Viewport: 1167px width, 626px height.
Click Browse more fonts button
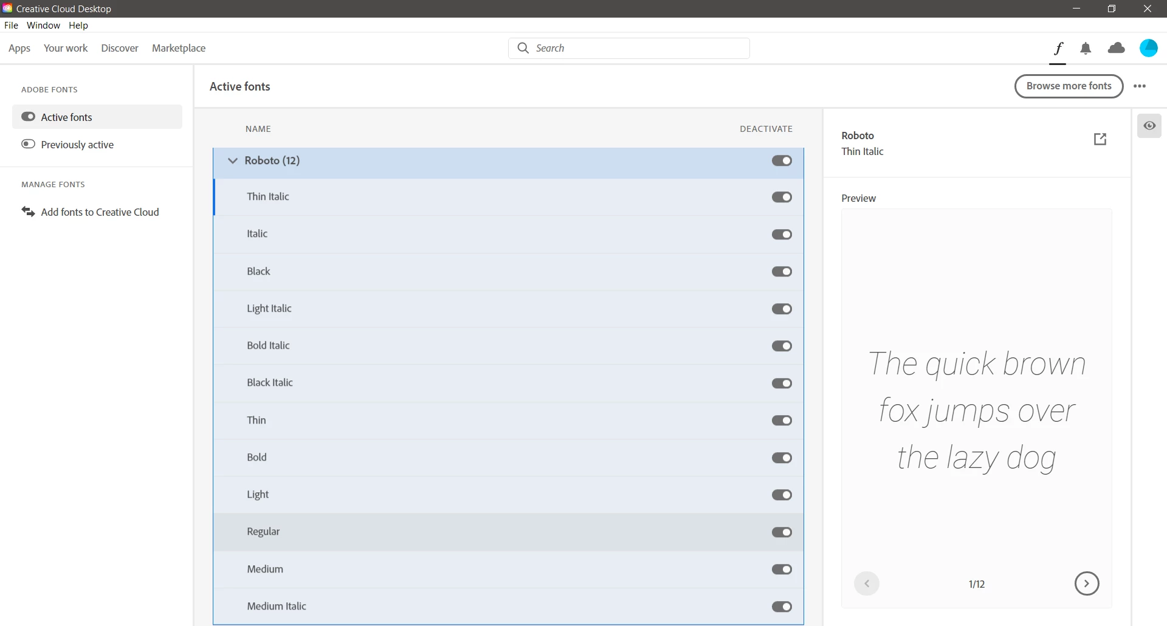tap(1069, 86)
